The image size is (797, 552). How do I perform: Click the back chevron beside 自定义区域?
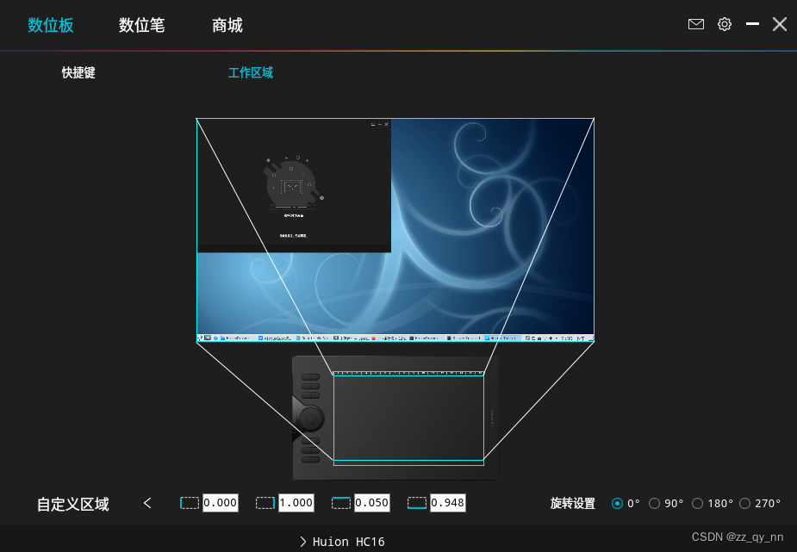147,503
